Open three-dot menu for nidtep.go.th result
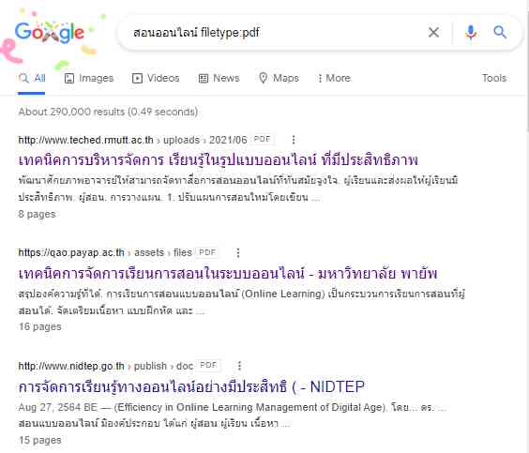The height and width of the screenshot is (453, 529). click(239, 366)
